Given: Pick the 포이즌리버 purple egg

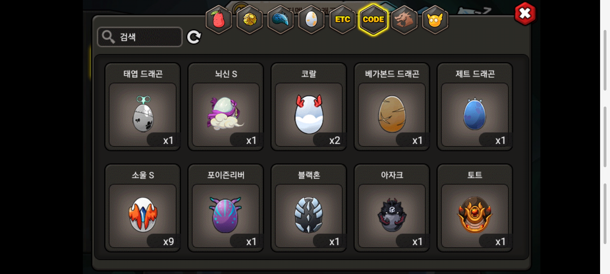Looking at the screenshot, I should click(x=226, y=208).
